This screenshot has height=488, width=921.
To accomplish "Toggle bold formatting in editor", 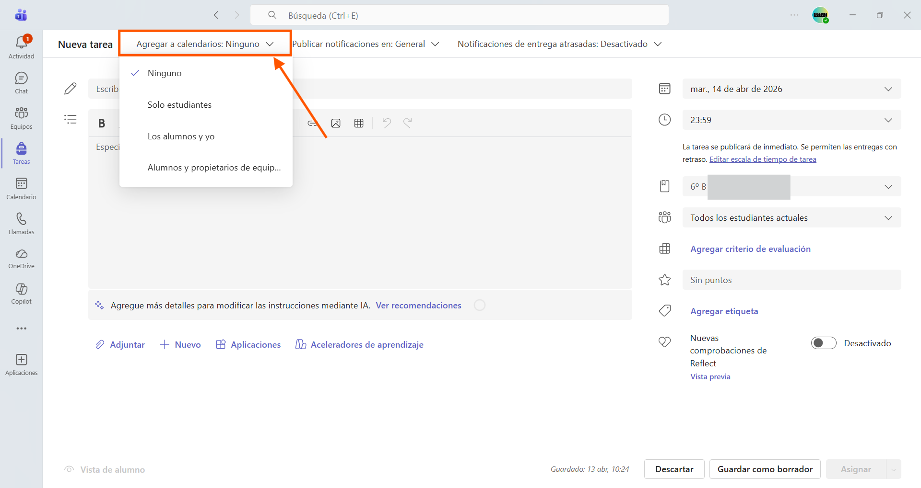I will pyautogui.click(x=102, y=123).
